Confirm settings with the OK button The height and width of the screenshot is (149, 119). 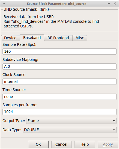click(38, 144)
